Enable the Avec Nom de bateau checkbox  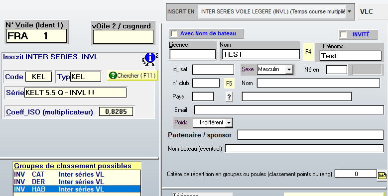[174, 34]
